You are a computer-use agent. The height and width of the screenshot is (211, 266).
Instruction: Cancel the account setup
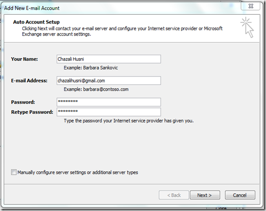click(x=240, y=195)
